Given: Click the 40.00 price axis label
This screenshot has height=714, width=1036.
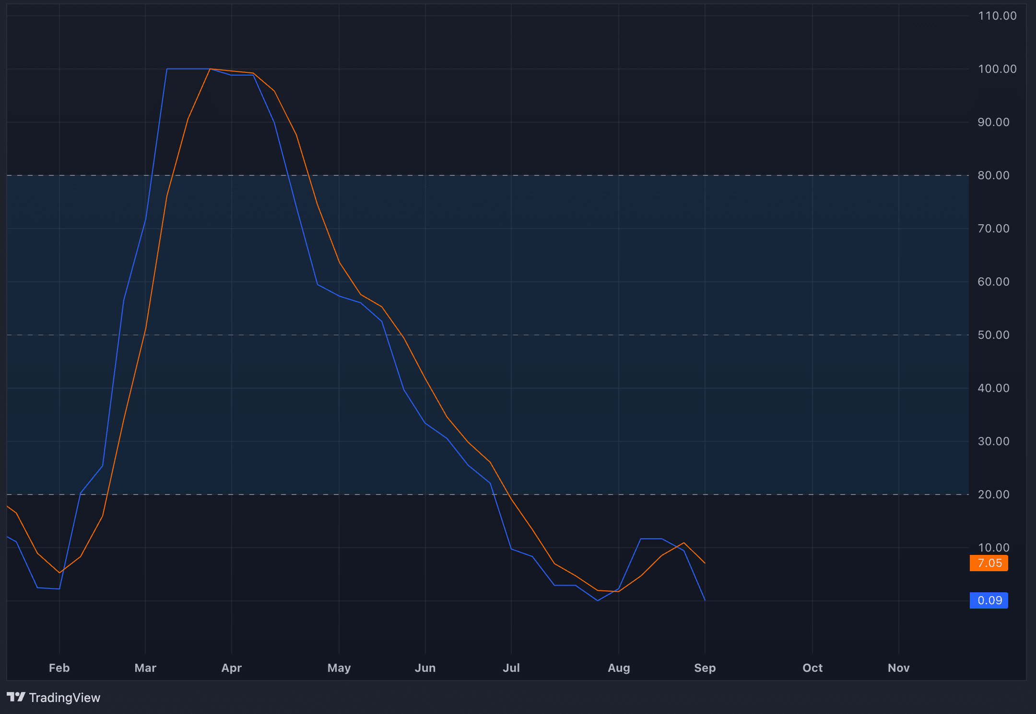Looking at the screenshot, I should pos(994,388).
